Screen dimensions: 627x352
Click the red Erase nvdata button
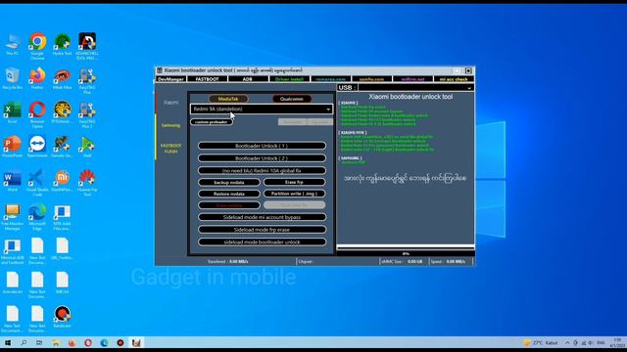coord(229,205)
